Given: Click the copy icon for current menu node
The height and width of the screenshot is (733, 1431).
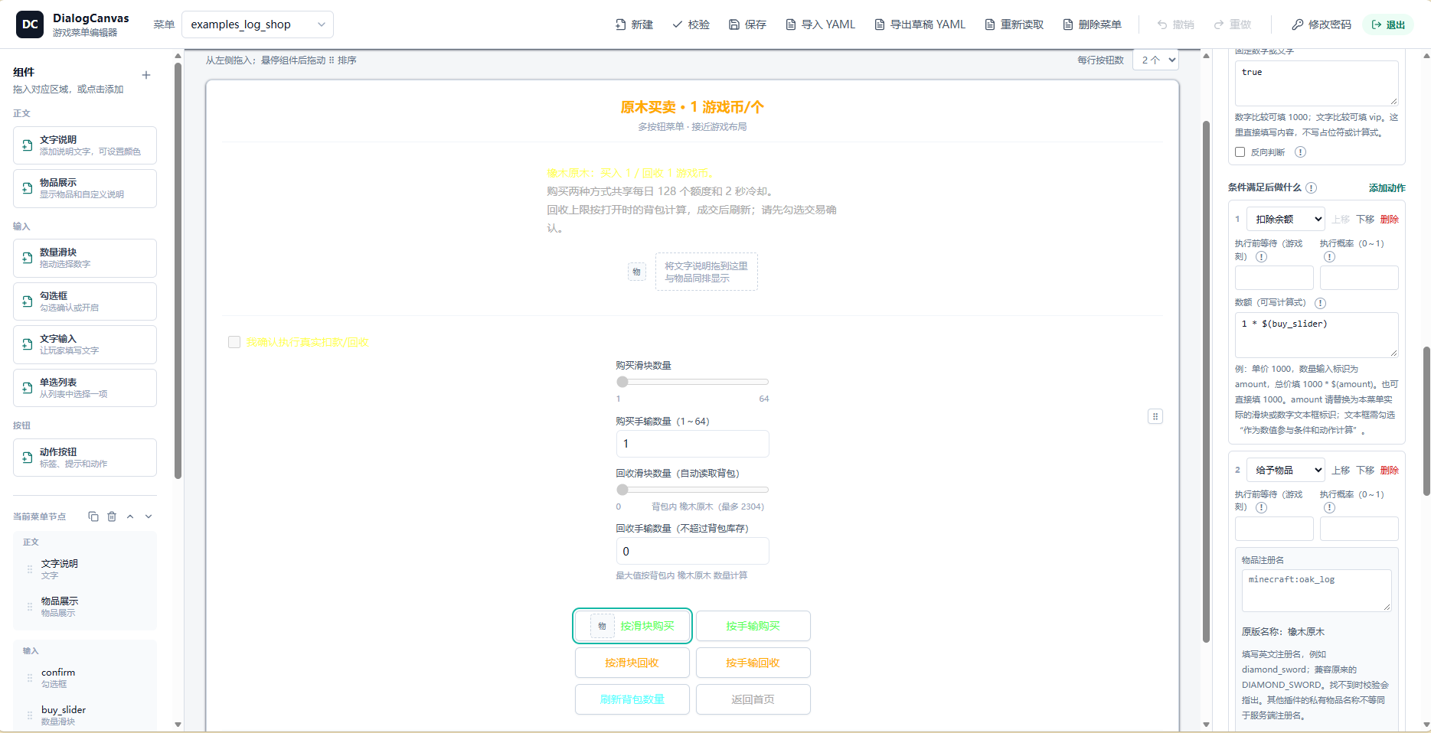Looking at the screenshot, I should click(93, 516).
